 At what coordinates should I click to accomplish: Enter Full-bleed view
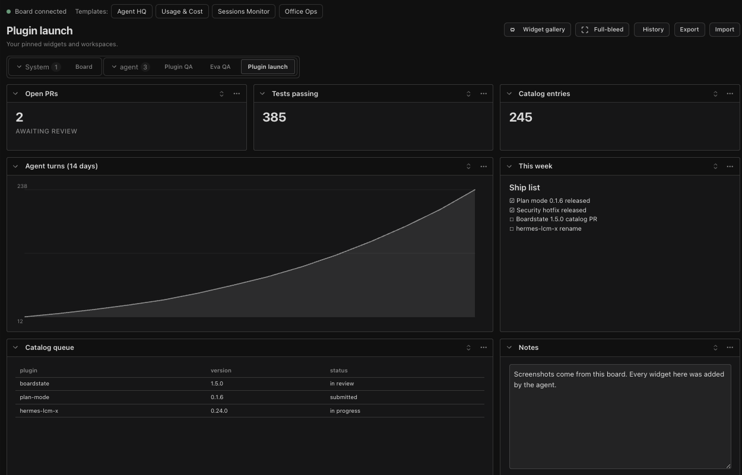coord(603,30)
